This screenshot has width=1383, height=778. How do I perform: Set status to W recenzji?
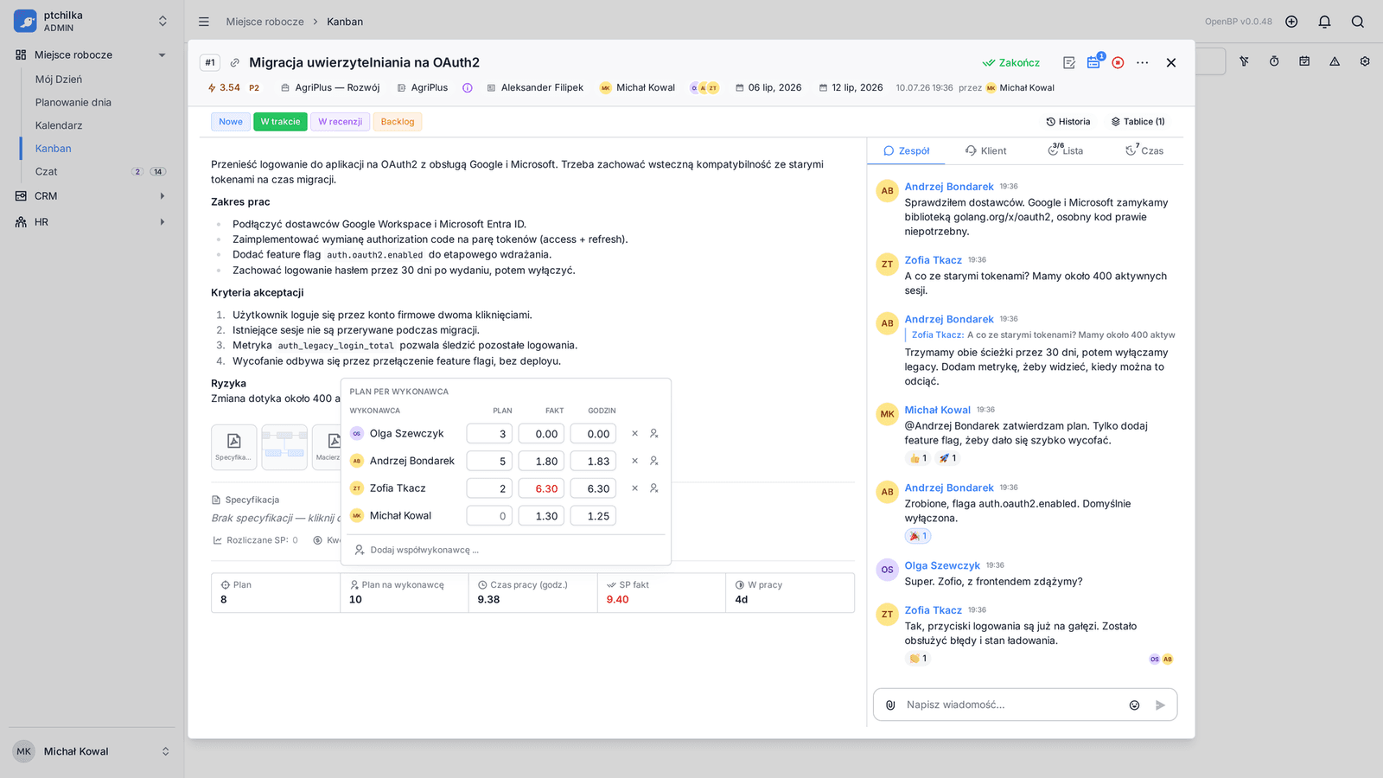[340, 122]
